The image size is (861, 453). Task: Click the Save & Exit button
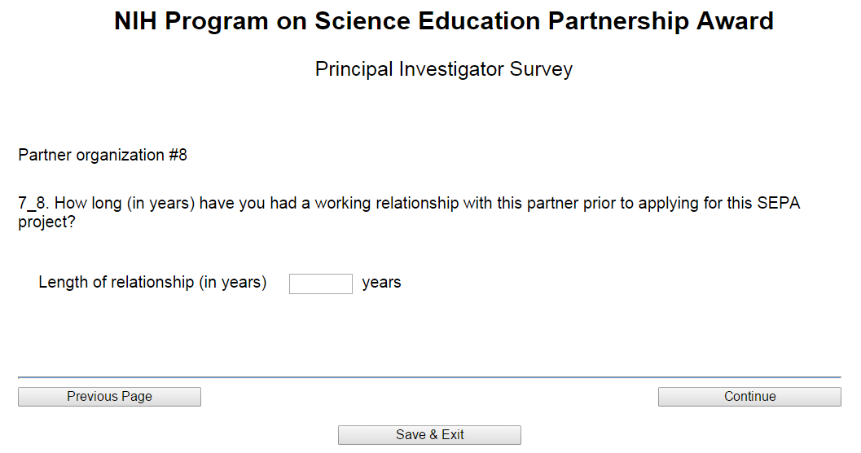[x=429, y=435]
